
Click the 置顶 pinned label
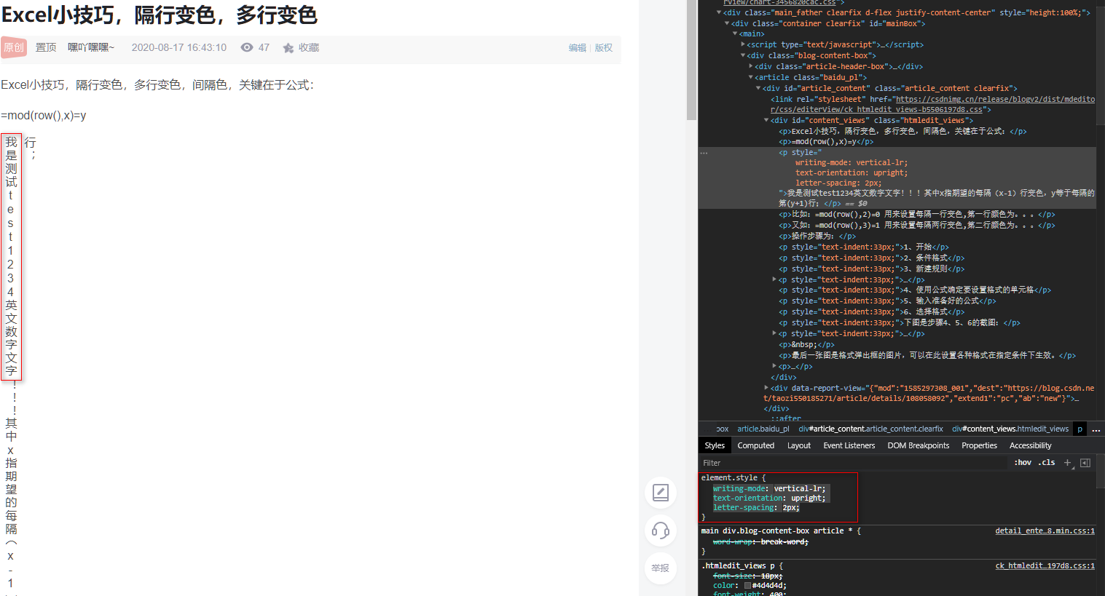46,47
